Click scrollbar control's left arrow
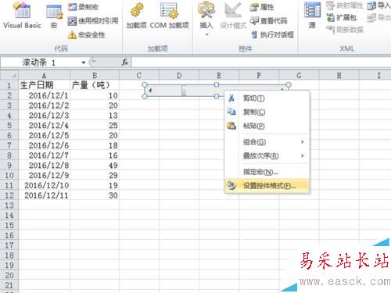Screen dimensions: 391x293 click(x=150, y=91)
